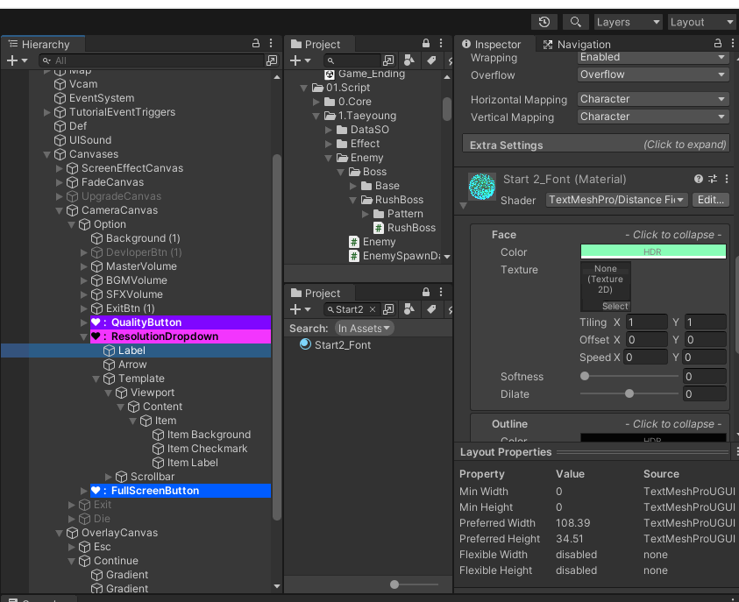Image resolution: width=739 pixels, height=602 pixels.
Task: Open search by type filter in Project panel
Action: click(x=409, y=60)
